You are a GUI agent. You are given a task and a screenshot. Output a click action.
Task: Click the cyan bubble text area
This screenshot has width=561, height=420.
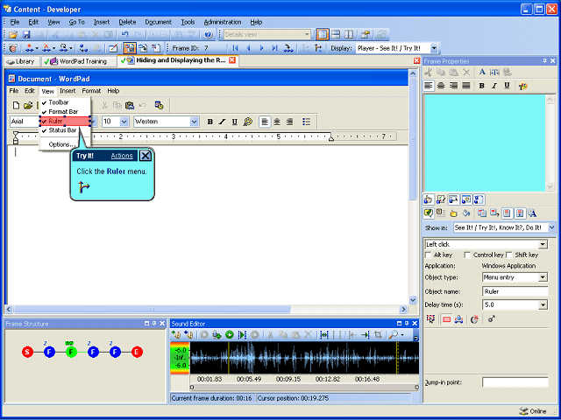485,143
